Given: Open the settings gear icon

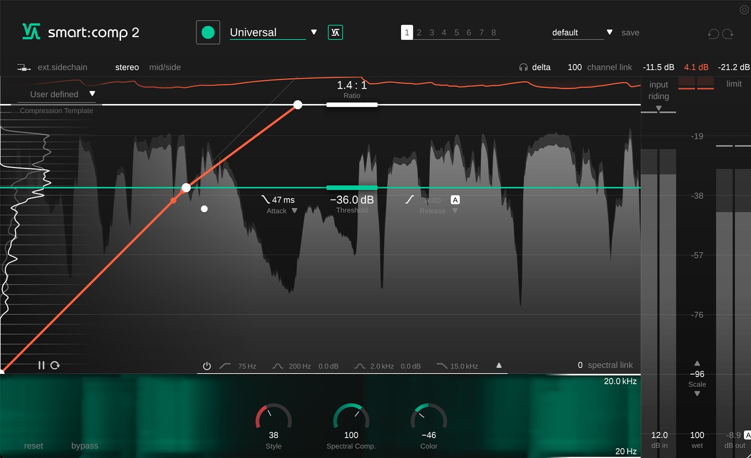Looking at the screenshot, I should click(744, 9).
